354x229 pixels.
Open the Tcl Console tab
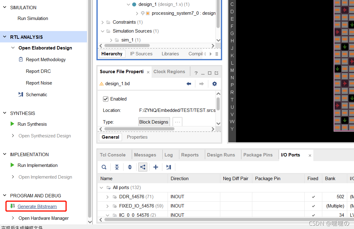coord(113,155)
